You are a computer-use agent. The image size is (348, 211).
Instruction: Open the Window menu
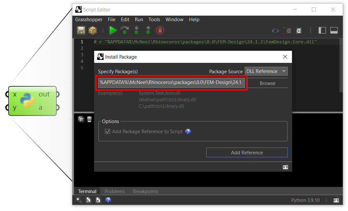174,20
